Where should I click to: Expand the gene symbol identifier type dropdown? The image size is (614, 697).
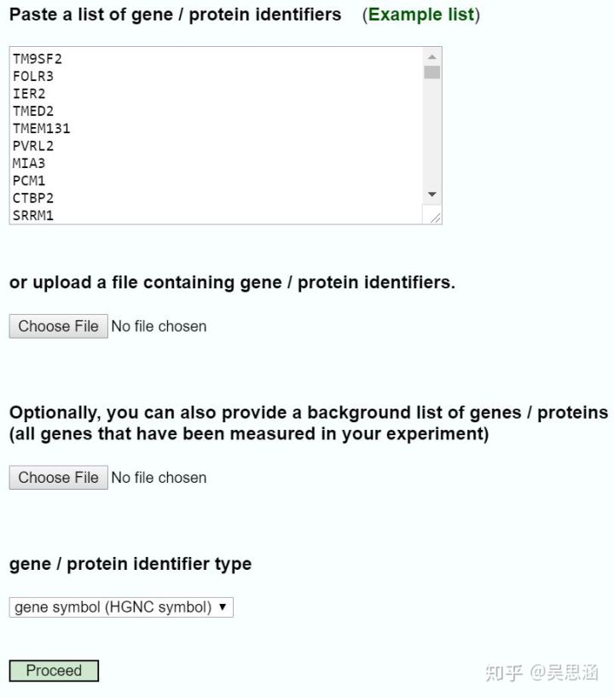click(x=121, y=607)
